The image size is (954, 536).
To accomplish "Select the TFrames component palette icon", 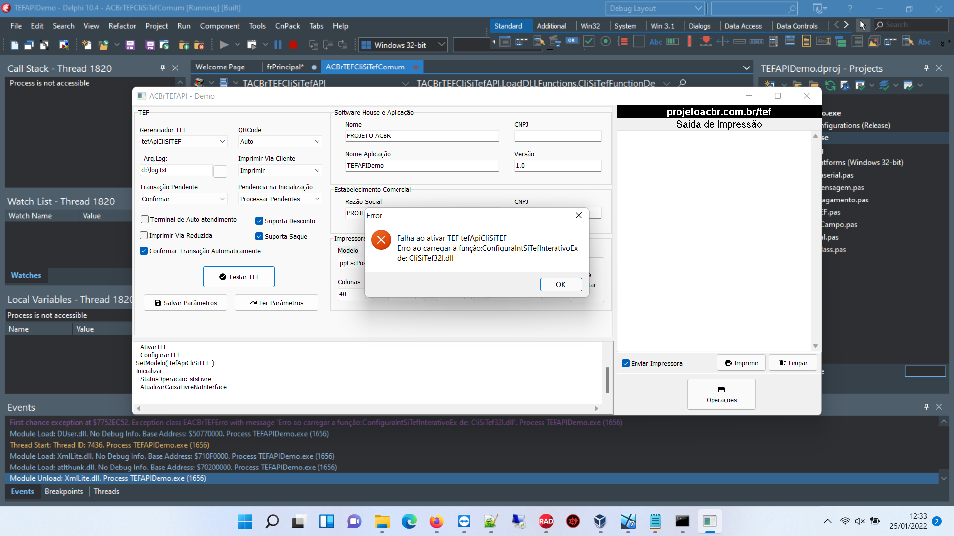I will [505, 41].
